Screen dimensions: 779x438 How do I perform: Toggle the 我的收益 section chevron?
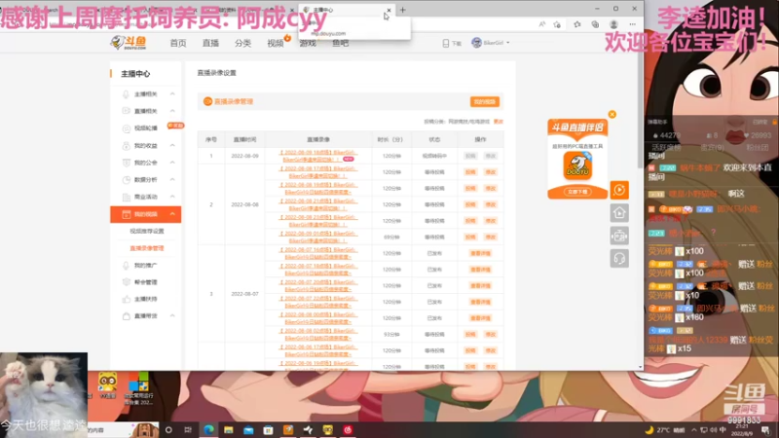click(x=172, y=145)
